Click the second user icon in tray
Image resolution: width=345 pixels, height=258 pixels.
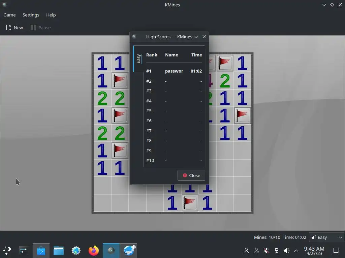[256, 251]
